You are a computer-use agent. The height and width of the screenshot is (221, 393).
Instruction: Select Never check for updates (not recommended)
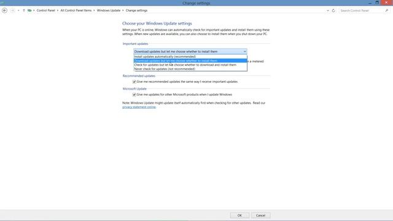[x=190, y=69]
